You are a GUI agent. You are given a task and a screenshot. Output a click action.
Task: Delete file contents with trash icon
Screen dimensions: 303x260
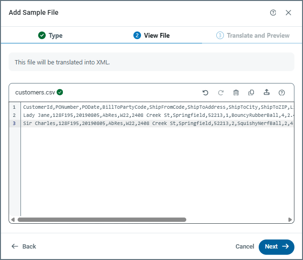[236, 93]
